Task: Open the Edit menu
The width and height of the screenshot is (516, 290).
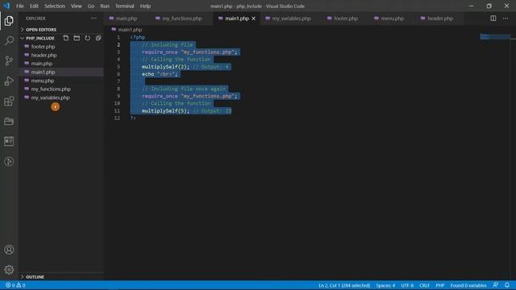Action: (x=34, y=6)
